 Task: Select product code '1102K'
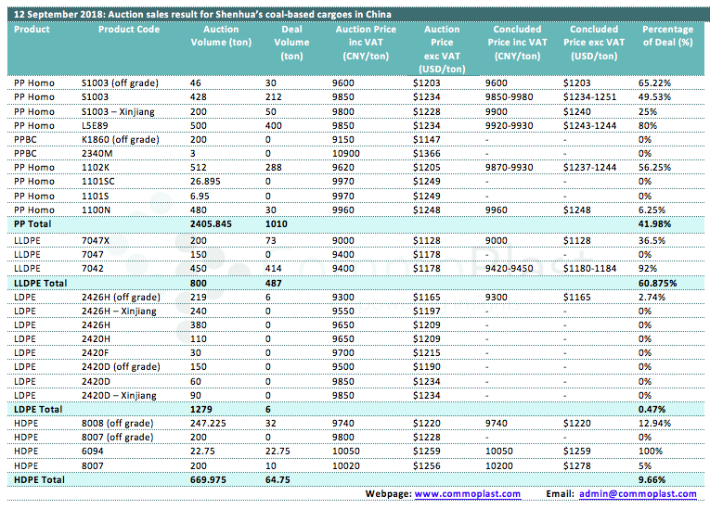pos(96,168)
